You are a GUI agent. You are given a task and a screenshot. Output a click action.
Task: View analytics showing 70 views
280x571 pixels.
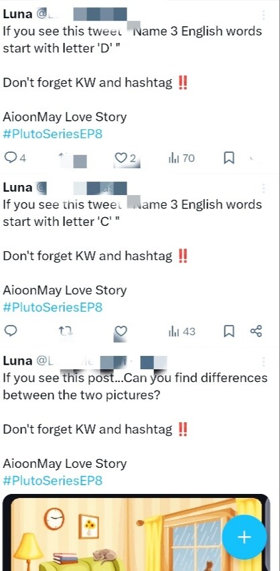click(182, 158)
